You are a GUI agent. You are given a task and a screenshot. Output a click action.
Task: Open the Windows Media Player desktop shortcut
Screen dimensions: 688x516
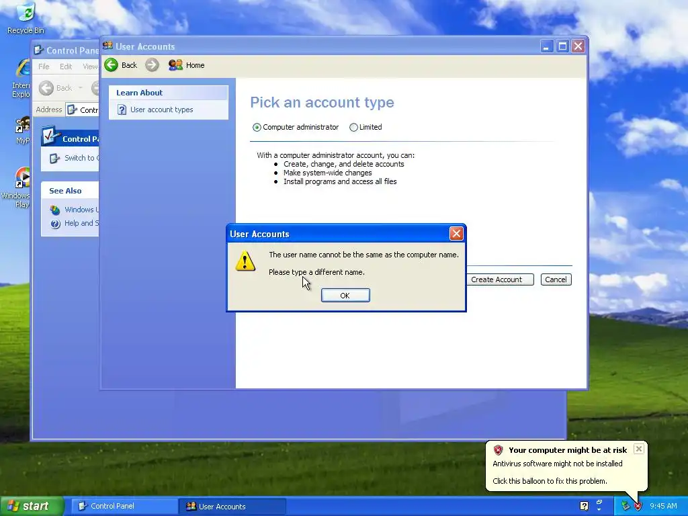click(17, 188)
